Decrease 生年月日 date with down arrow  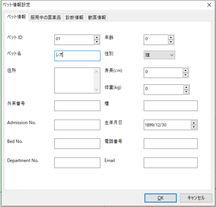[194, 127]
